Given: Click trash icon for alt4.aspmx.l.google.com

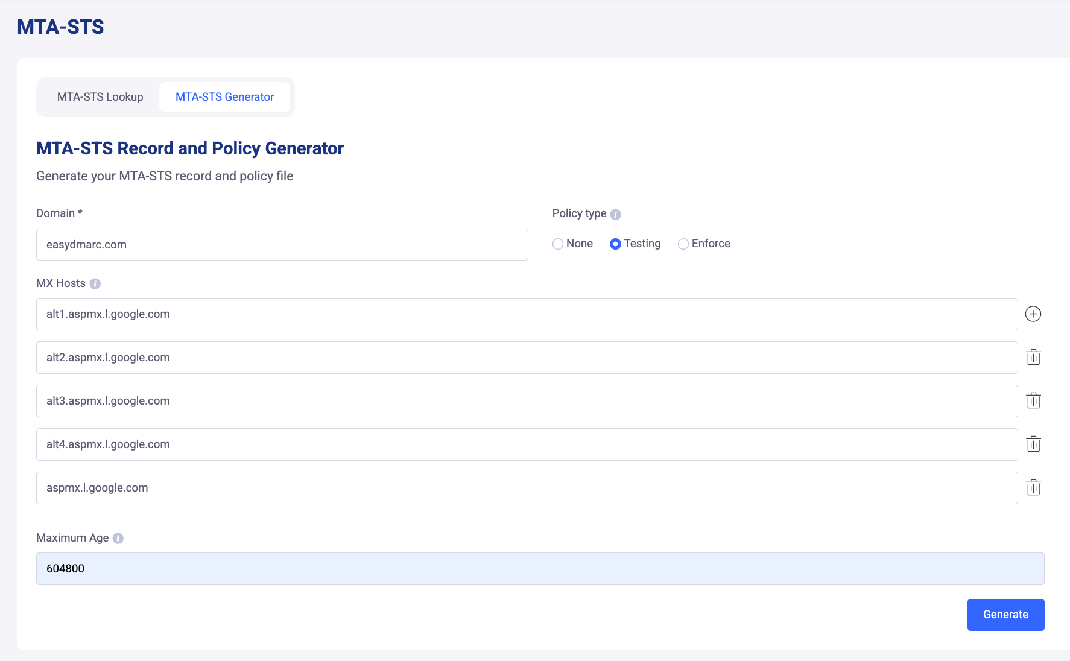Looking at the screenshot, I should [1033, 444].
